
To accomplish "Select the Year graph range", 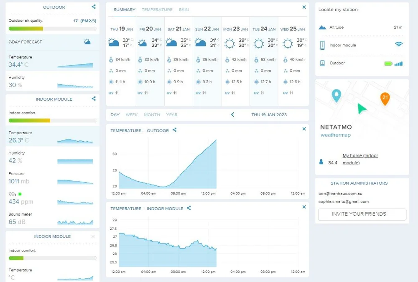I will tap(172, 114).
